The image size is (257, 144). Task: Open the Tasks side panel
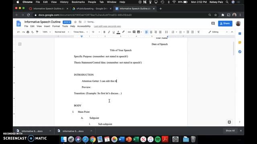(x=240, y=52)
